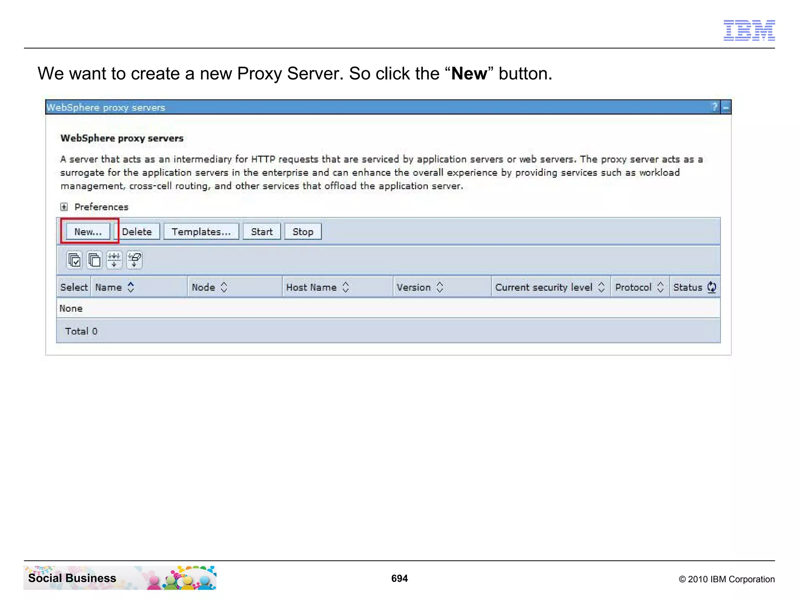Sort by Current security level arrows
Screen dimensions: 799x599
[x=602, y=287]
